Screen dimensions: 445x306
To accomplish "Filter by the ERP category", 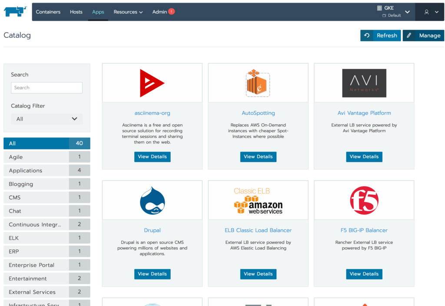I will pos(47,252).
